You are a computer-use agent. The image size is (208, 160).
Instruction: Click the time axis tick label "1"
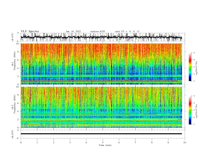(x=37, y=142)
